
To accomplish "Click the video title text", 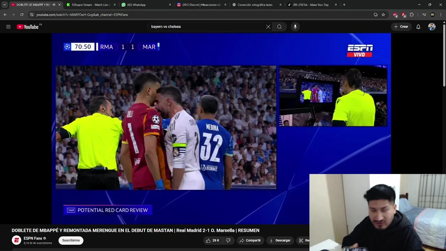I will [x=136, y=230].
